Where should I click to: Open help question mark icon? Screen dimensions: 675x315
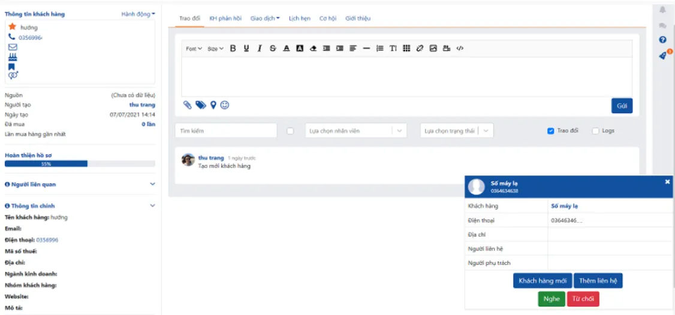pos(662,40)
